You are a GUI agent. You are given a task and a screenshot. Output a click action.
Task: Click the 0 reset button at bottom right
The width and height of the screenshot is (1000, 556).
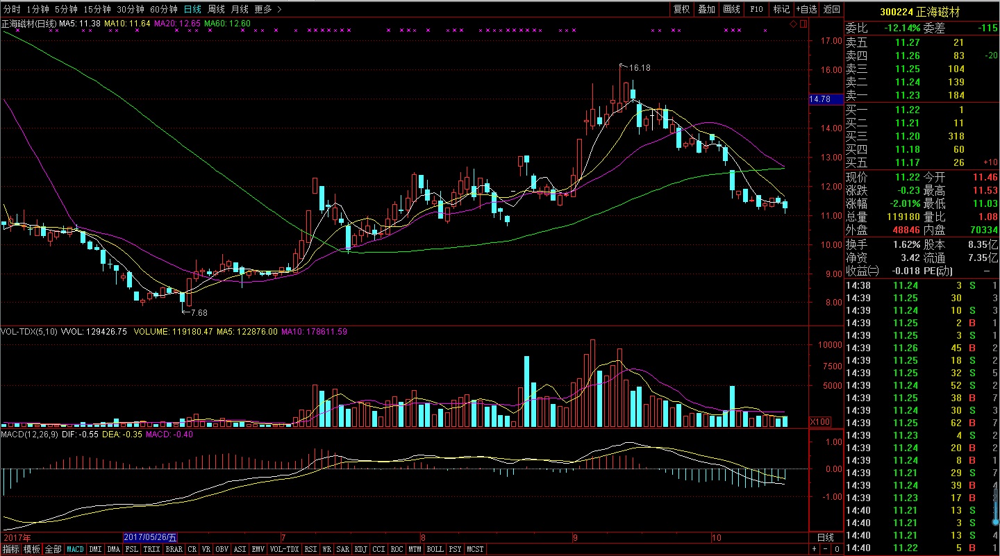[x=837, y=549]
